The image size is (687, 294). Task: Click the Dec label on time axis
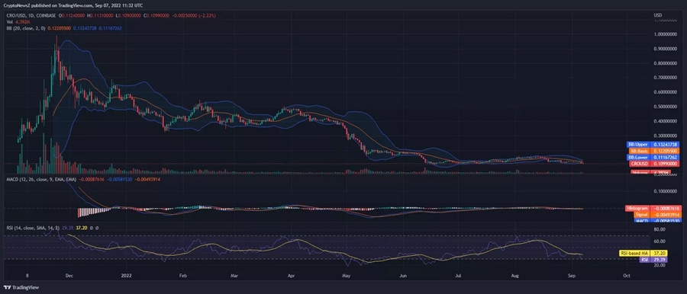coord(69,276)
